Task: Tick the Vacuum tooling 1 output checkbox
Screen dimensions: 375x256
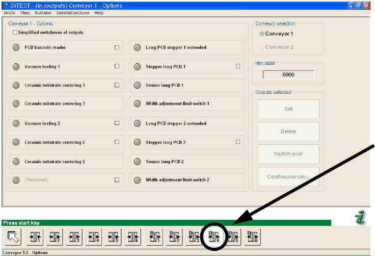Action: pos(117,66)
